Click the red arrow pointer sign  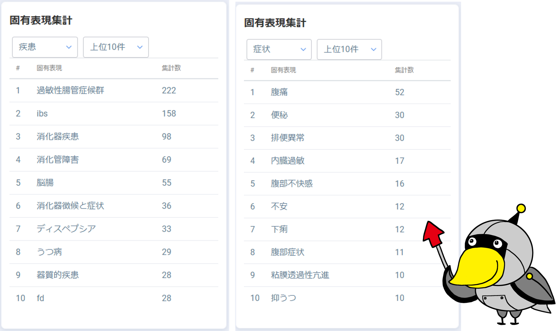pyautogui.click(x=433, y=234)
